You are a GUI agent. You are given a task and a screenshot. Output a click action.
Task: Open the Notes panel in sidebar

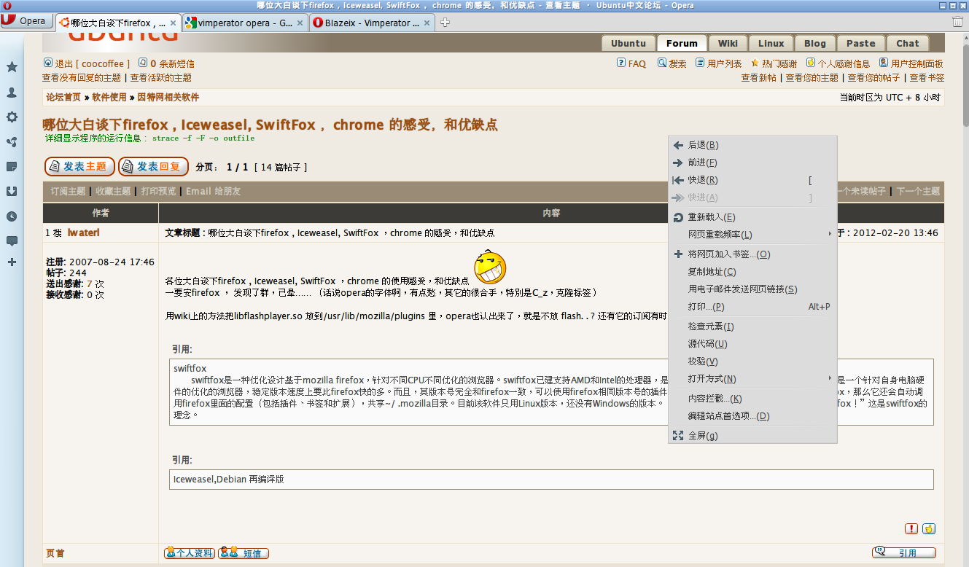[x=12, y=167]
